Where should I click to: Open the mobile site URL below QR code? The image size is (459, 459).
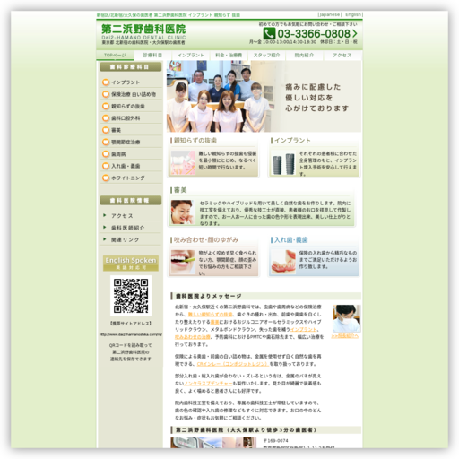[131, 334]
